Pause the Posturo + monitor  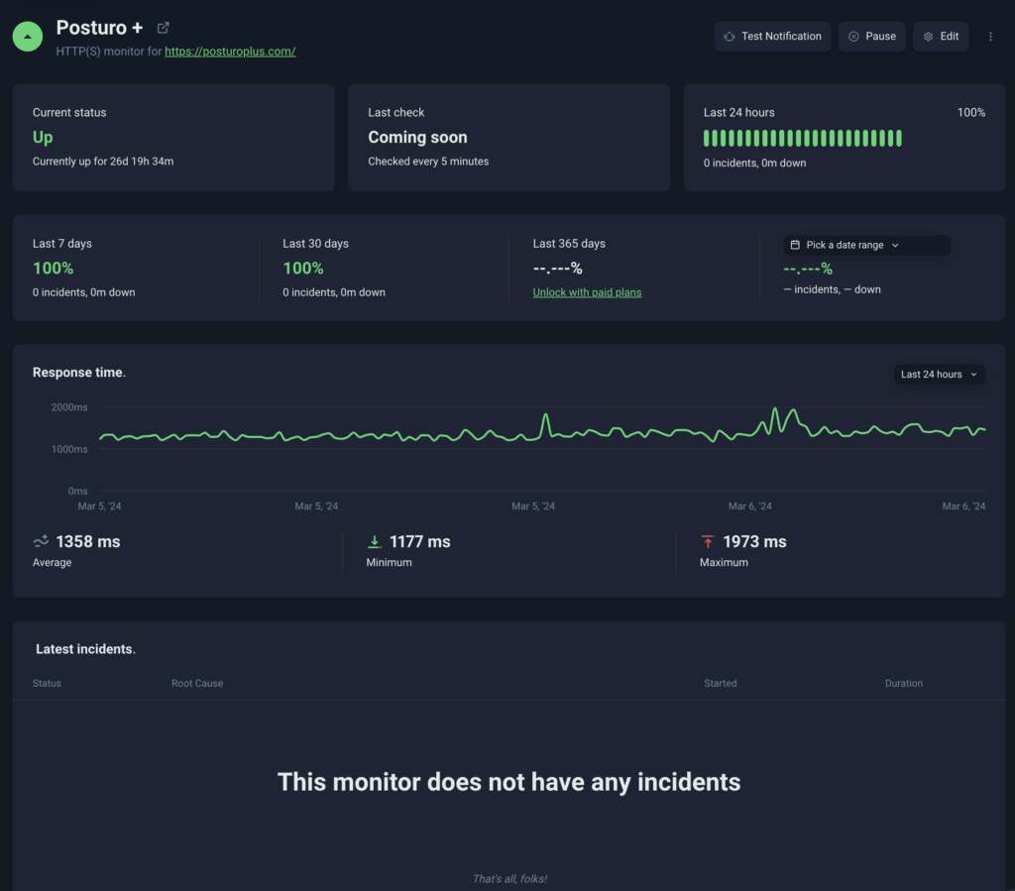871,37
